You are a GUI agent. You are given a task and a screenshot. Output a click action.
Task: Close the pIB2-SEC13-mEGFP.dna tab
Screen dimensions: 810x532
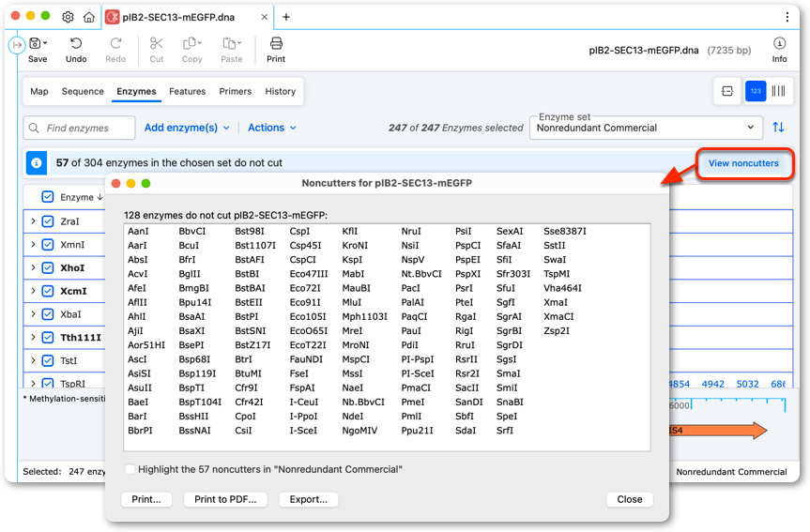[x=265, y=17]
